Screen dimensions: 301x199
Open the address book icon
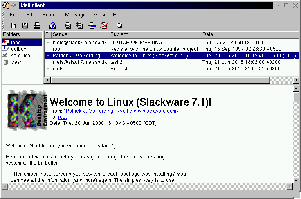(119, 25)
